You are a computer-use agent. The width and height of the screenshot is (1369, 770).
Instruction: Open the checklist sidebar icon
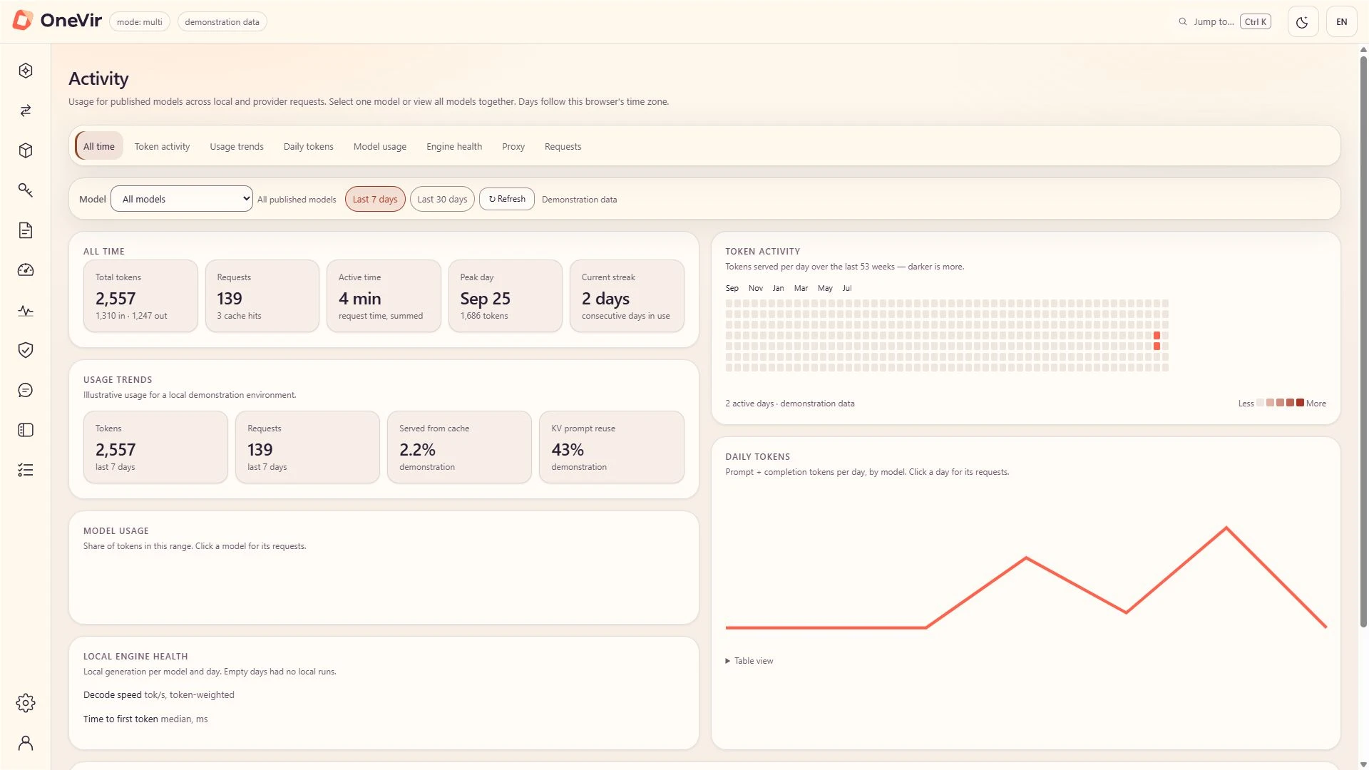(26, 470)
